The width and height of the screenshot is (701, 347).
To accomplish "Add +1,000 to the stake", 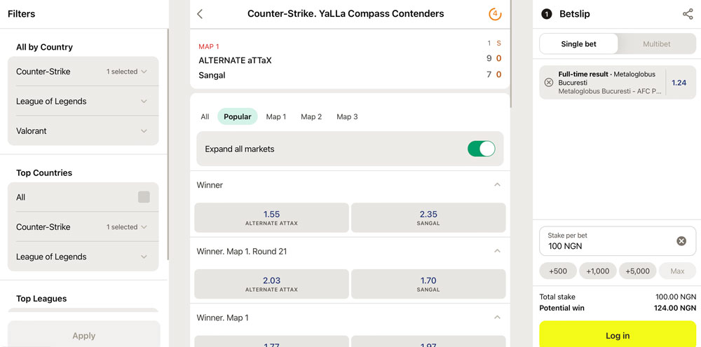I will [598, 271].
